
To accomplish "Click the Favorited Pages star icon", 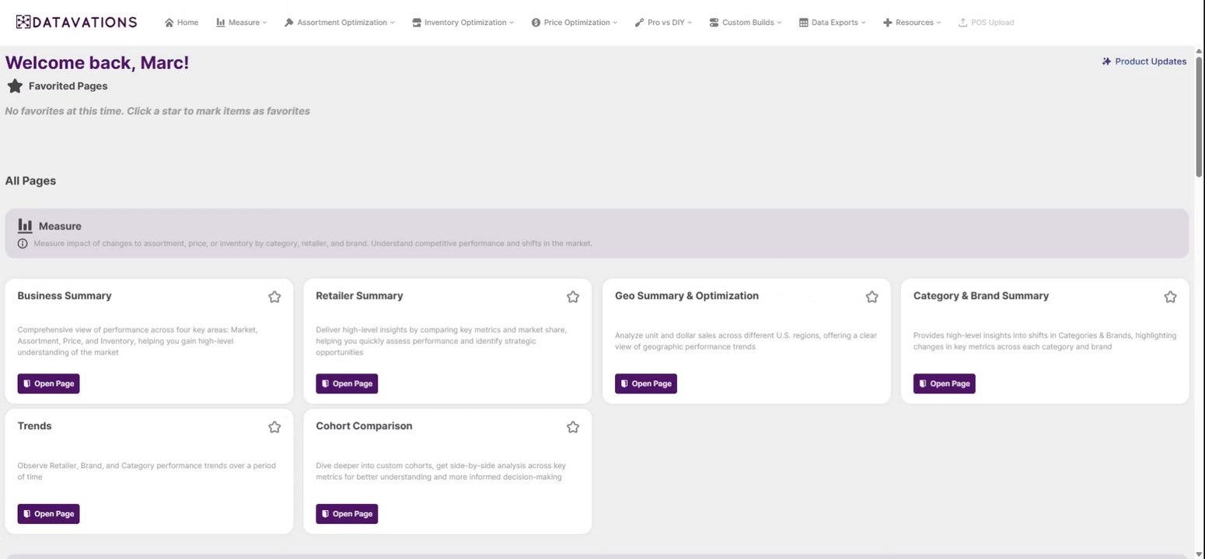I will [x=15, y=86].
